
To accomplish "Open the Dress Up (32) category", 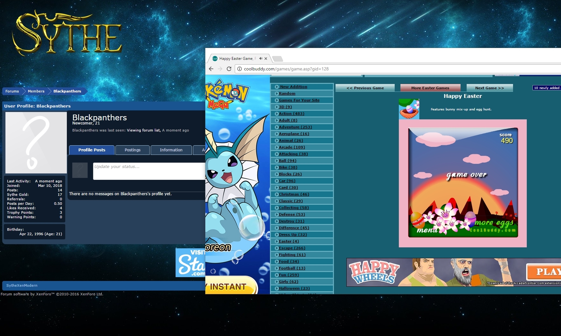I will pyautogui.click(x=293, y=235).
